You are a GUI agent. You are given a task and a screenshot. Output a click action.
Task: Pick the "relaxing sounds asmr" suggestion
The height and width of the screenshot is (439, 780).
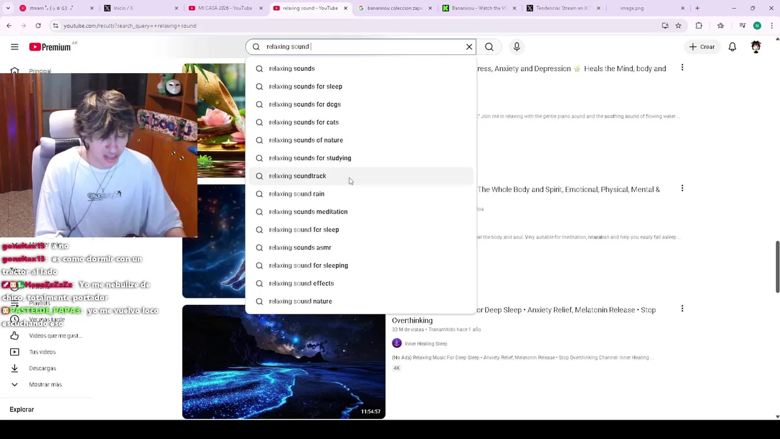tap(361, 248)
